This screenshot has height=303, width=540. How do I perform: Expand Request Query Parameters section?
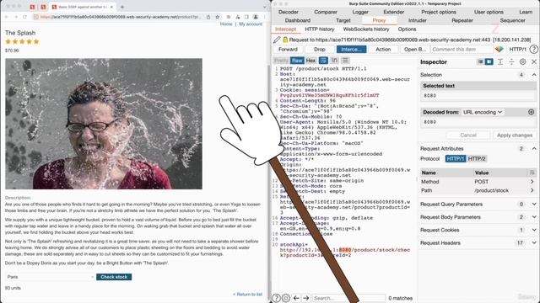[534, 205]
